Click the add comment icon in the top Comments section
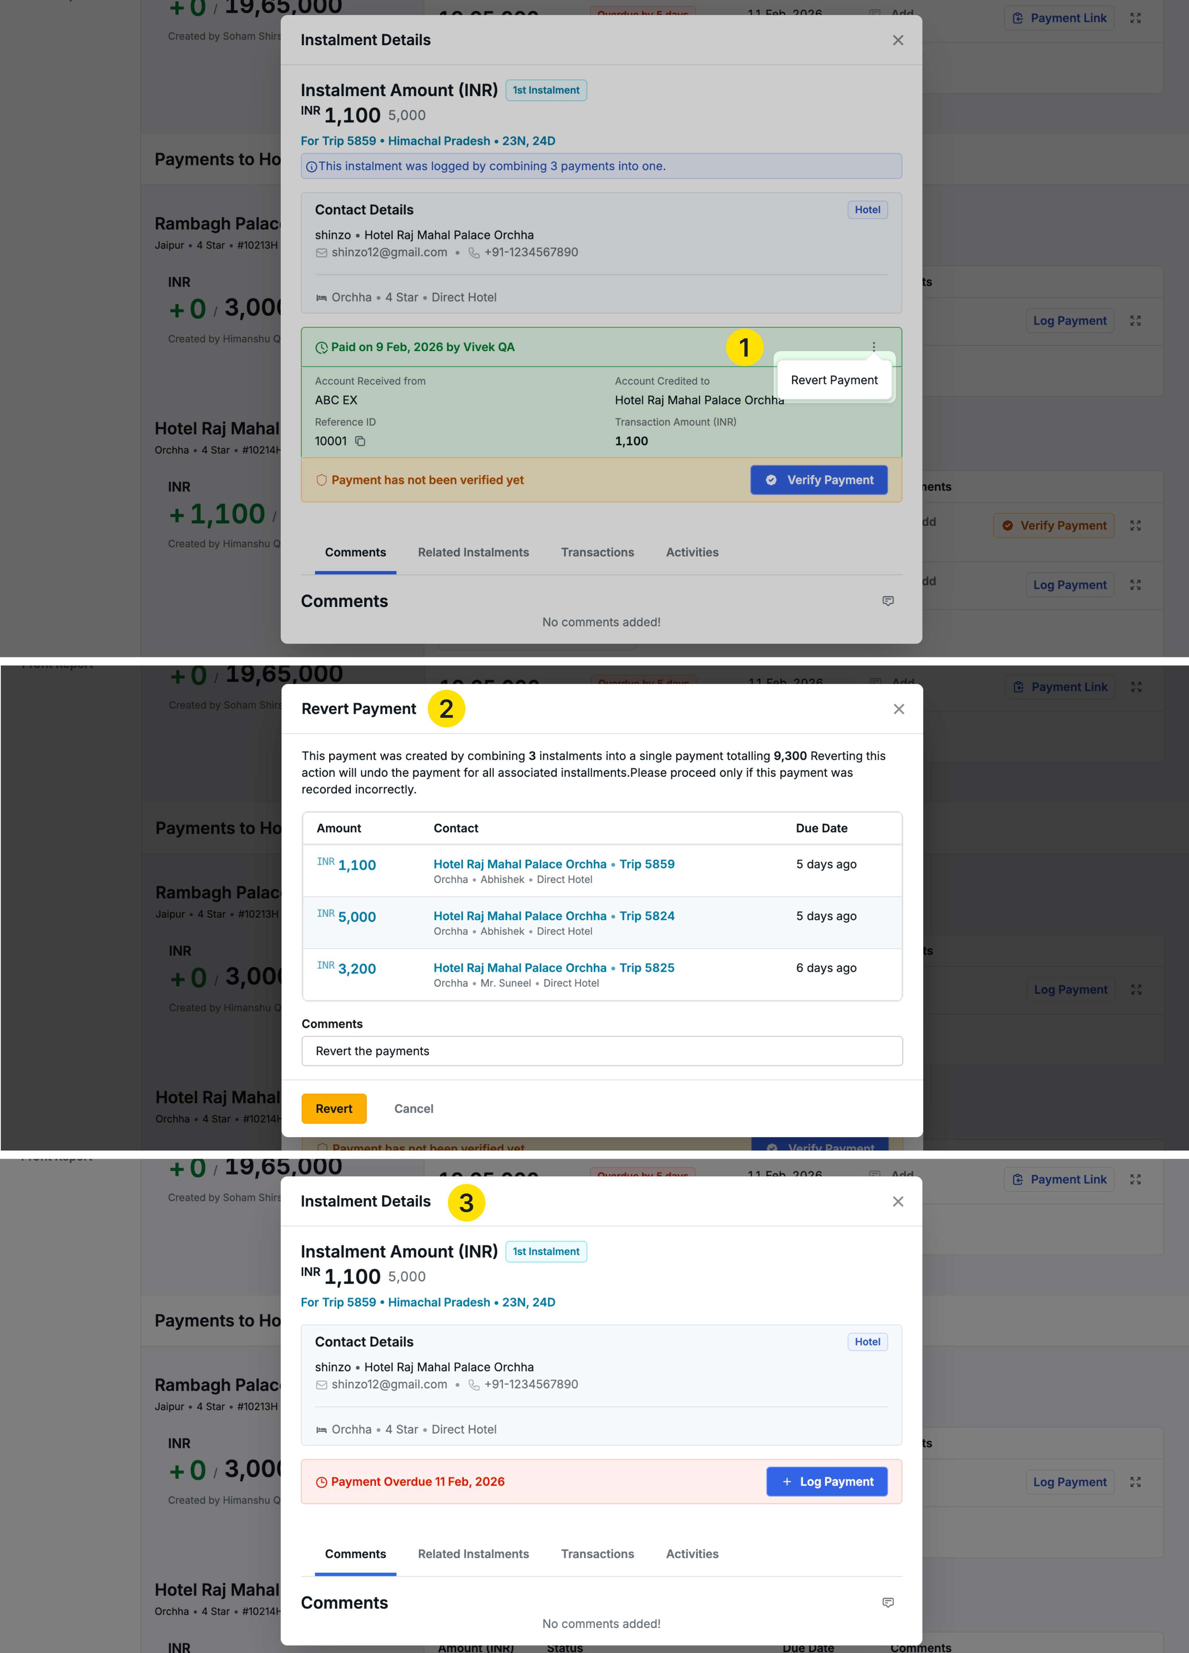 (888, 601)
